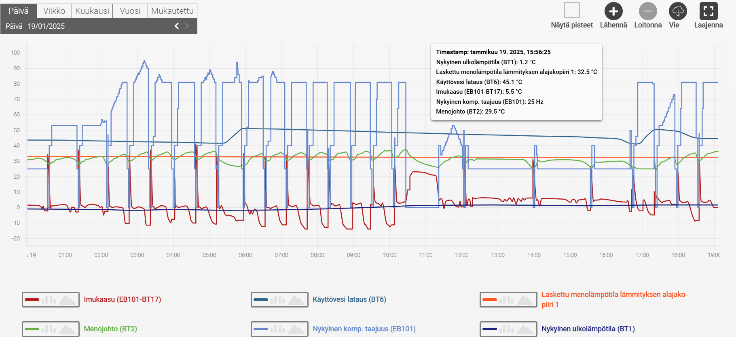The width and height of the screenshot is (736, 337).
Task: Tick the Näytä pisteet checkbox
Action: point(572,10)
